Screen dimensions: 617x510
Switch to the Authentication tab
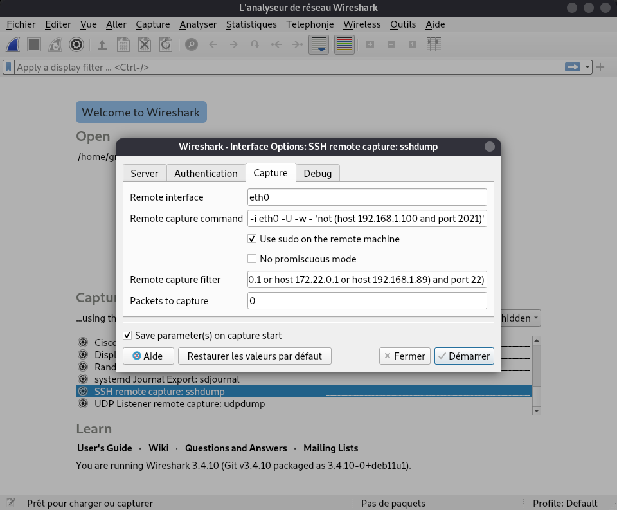[206, 173]
